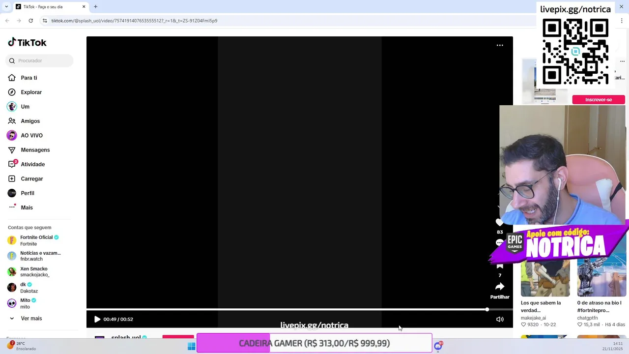Open Atividade notifications
629x354 pixels.
(x=27, y=164)
